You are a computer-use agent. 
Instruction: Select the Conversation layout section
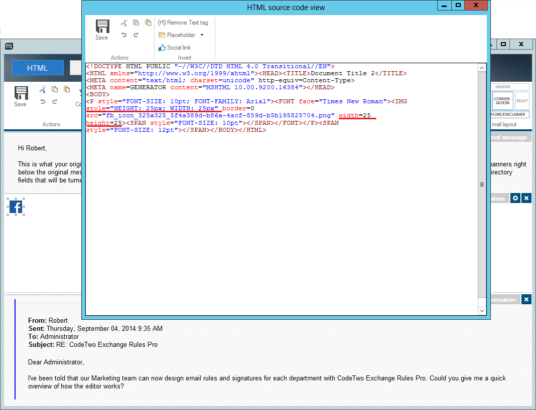point(502,101)
